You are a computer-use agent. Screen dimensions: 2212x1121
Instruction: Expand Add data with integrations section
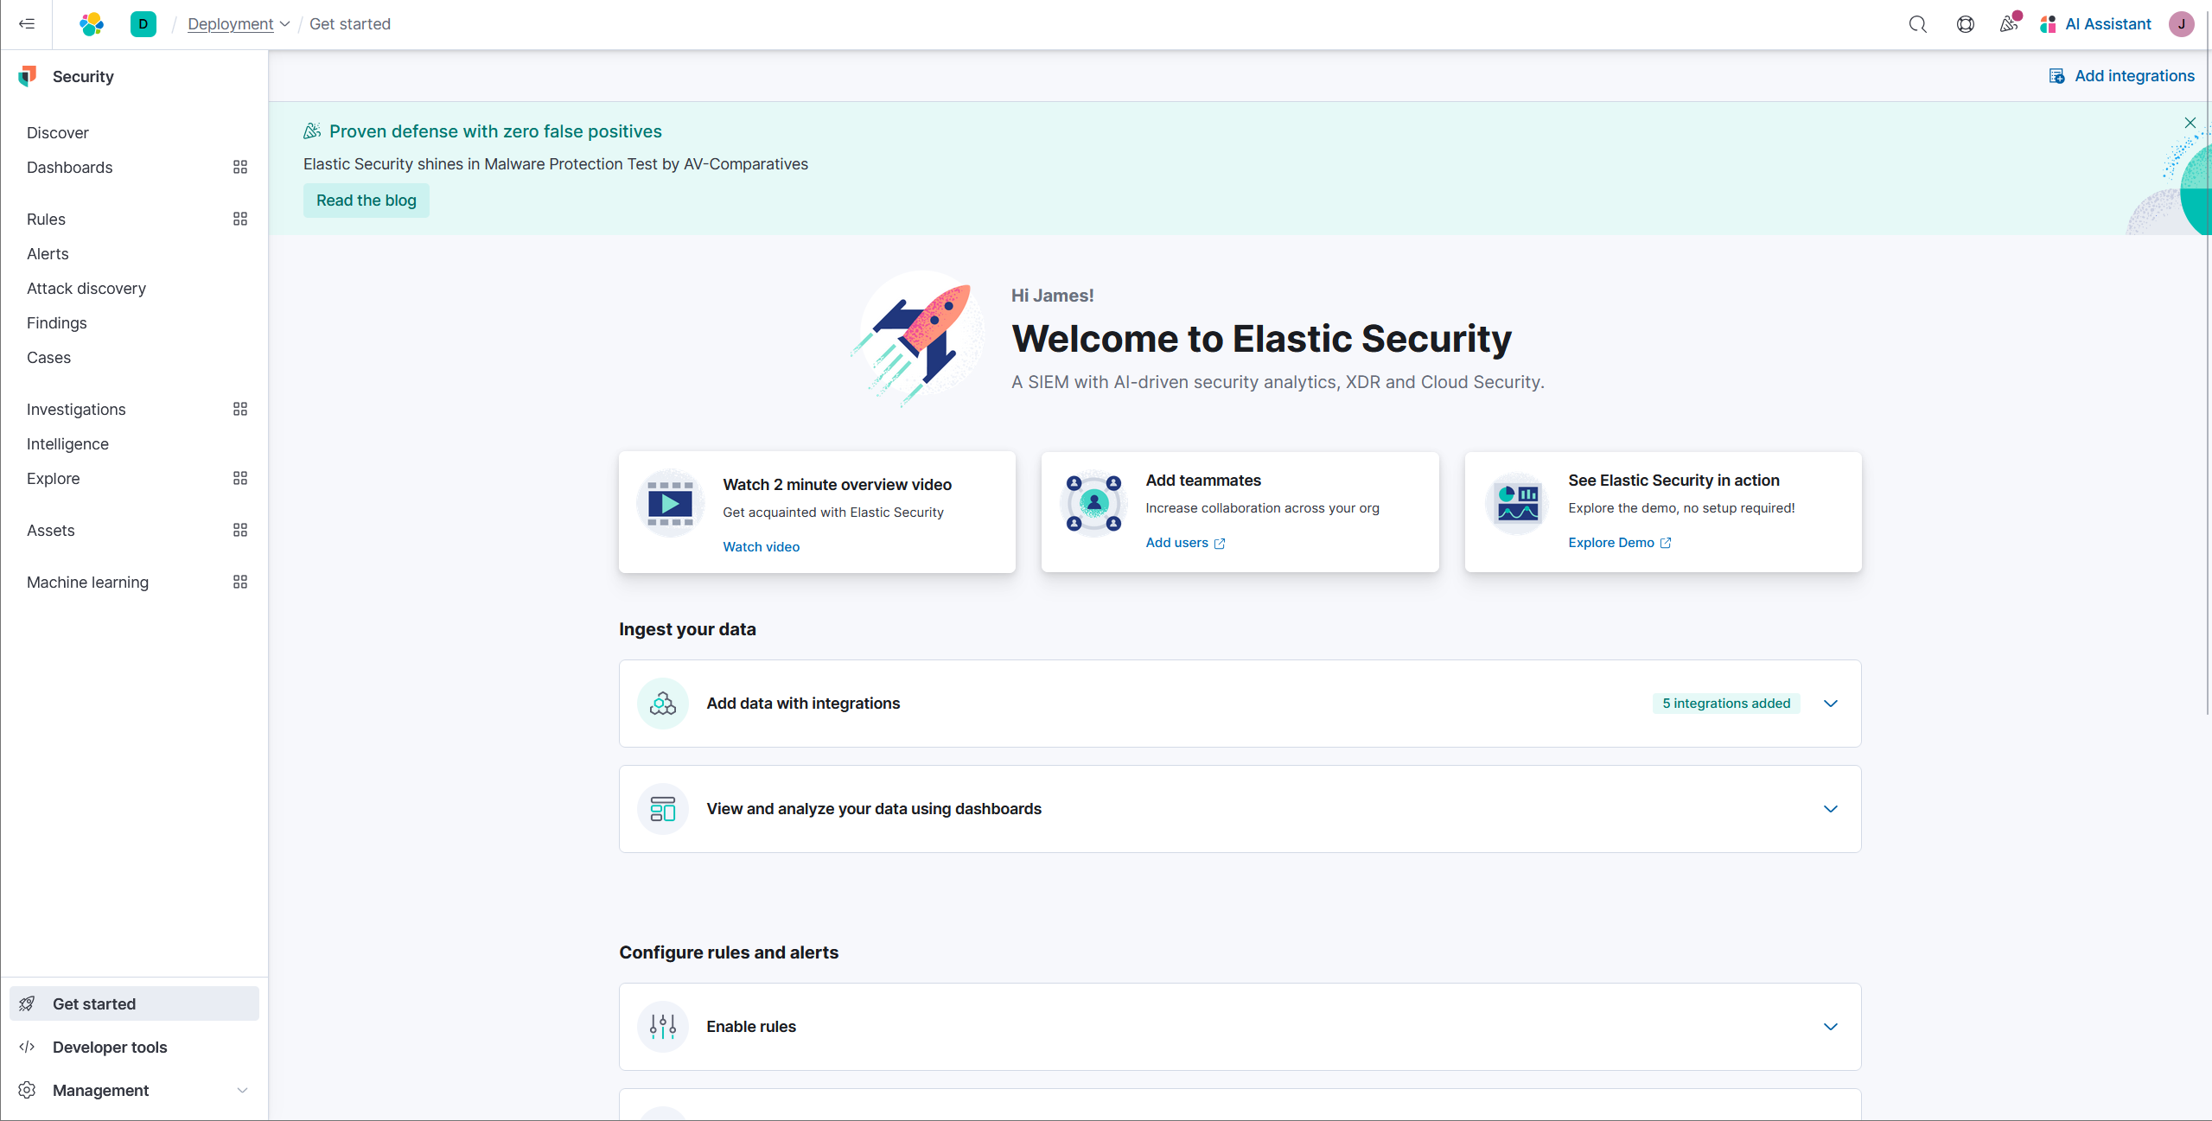click(1830, 704)
